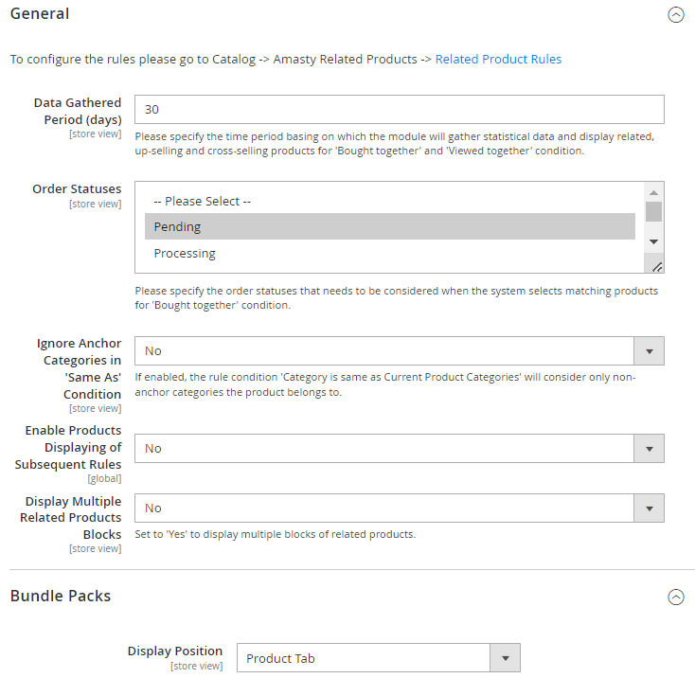695x678 pixels.
Task: Click the arrow of Display Position select
Action: click(x=505, y=658)
